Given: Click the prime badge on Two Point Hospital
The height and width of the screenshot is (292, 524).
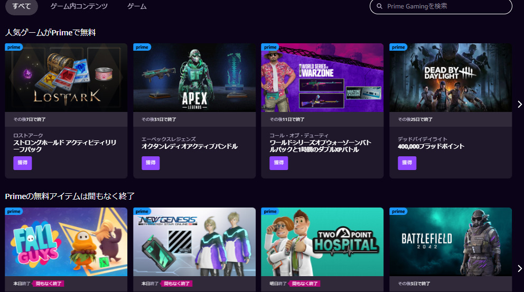Looking at the screenshot, I should pyautogui.click(x=270, y=212).
